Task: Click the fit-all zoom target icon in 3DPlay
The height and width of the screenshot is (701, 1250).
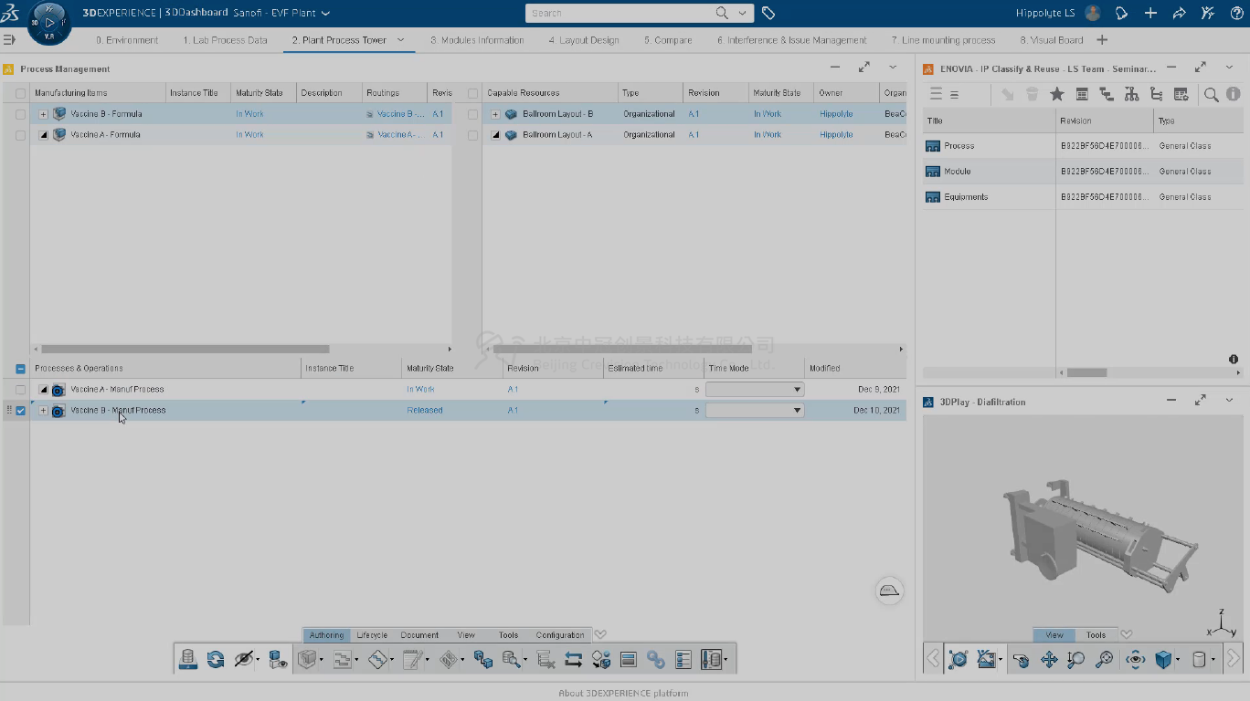Action: [x=1105, y=659]
